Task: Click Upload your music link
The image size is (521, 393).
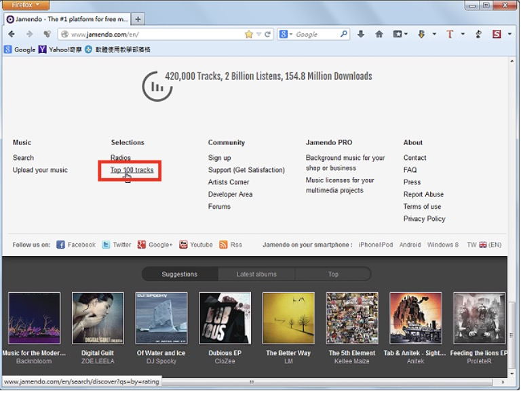Action: 40,170
